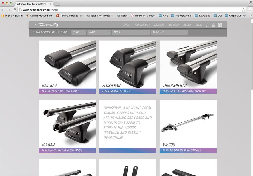Bookmark page with star icon
Screen dimensions: 253x176
243,10
